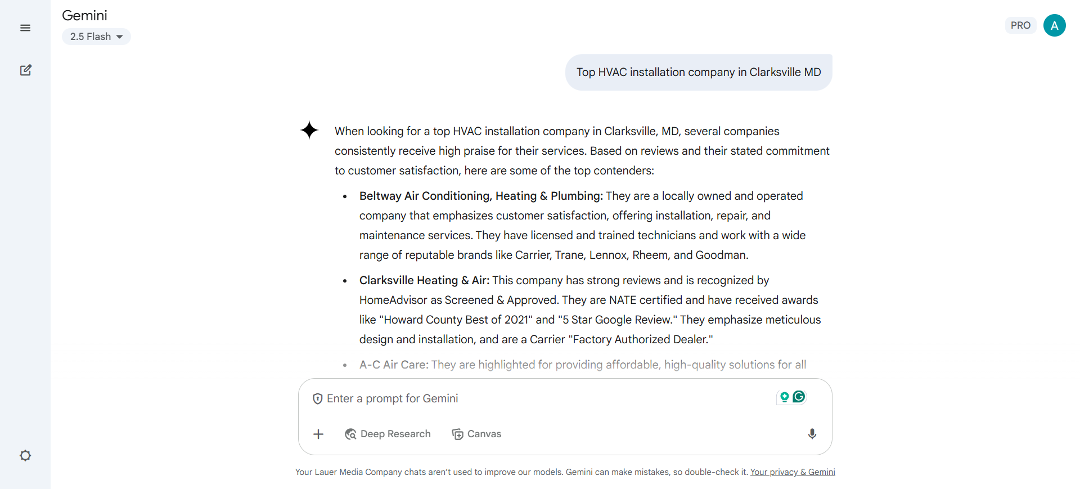Click the user prompt bubble about Clarksville MD
This screenshot has height=489, width=1080.
pos(699,72)
